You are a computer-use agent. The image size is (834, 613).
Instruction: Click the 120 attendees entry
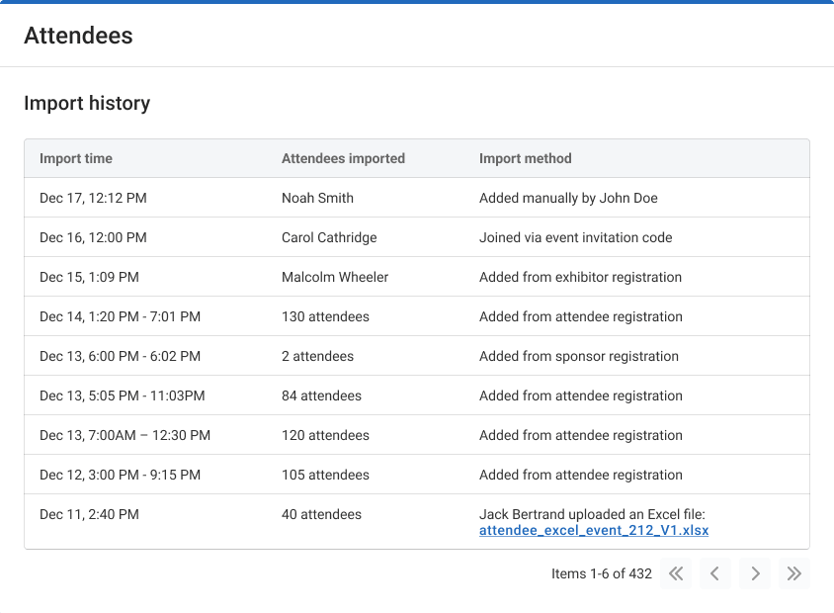(325, 435)
